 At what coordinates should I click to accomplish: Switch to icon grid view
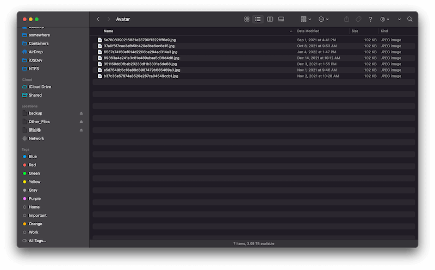247,19
